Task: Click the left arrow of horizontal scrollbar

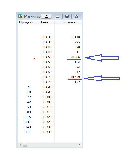Action: click(x=20, y=145)
